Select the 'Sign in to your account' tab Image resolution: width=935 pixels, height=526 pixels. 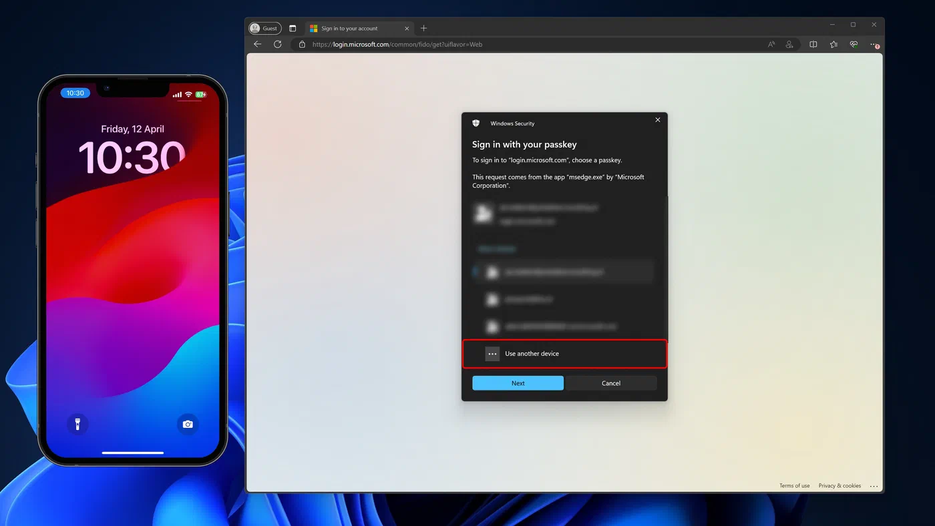coord(359,28)
